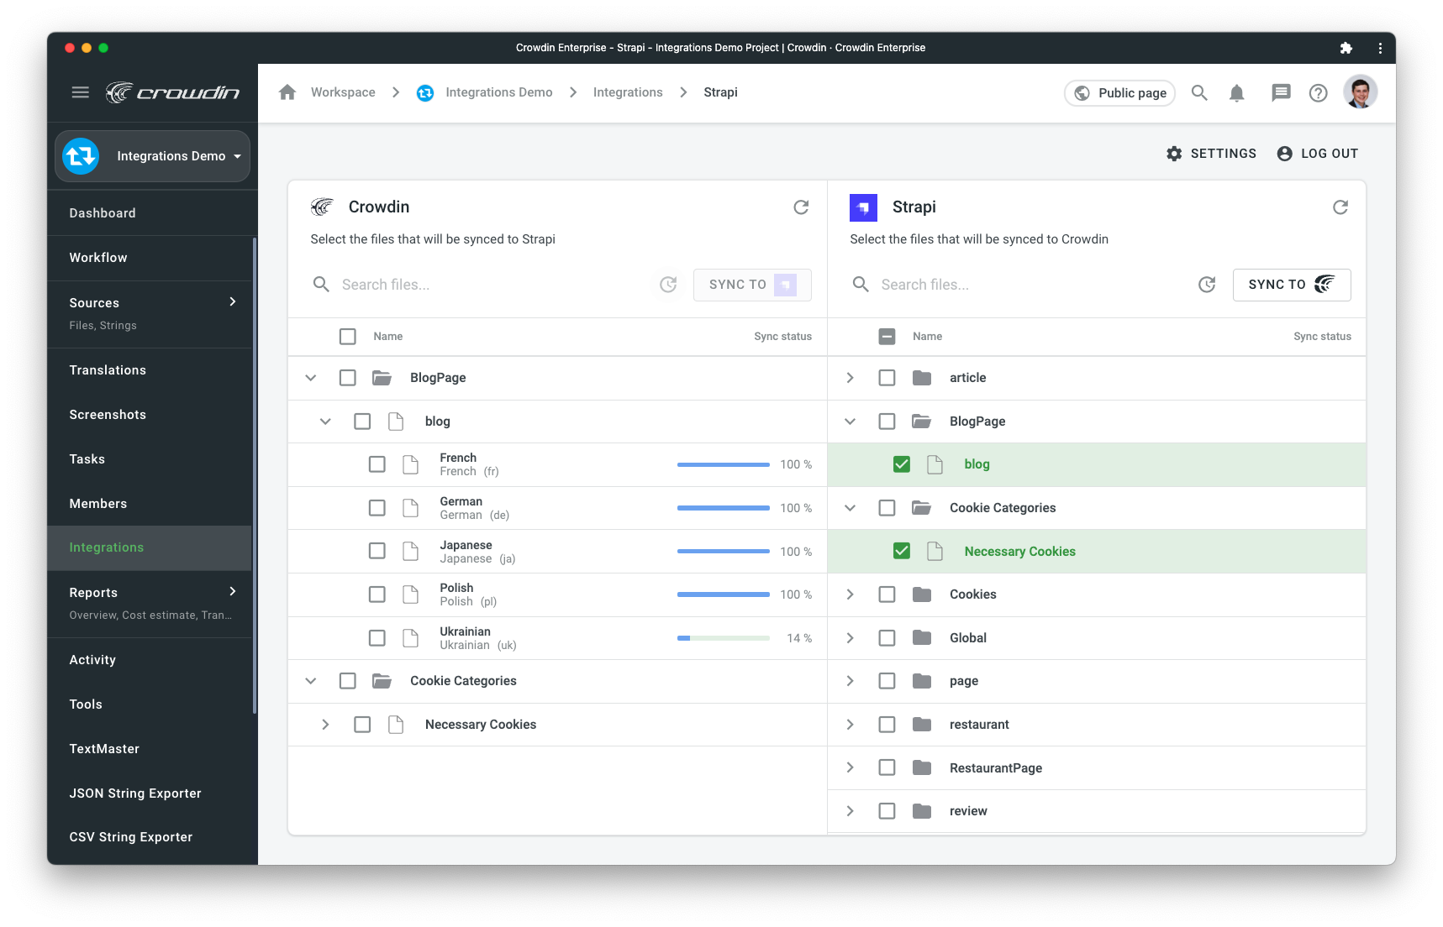Click the Ukrainian 14% progress bar
This screenshot has width=1443, height=927.
[x=723, y=638]
